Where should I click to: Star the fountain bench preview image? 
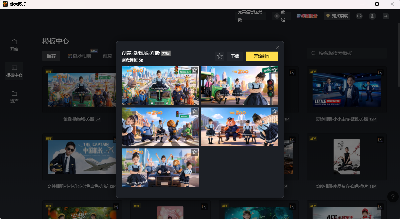coord(274,111)
